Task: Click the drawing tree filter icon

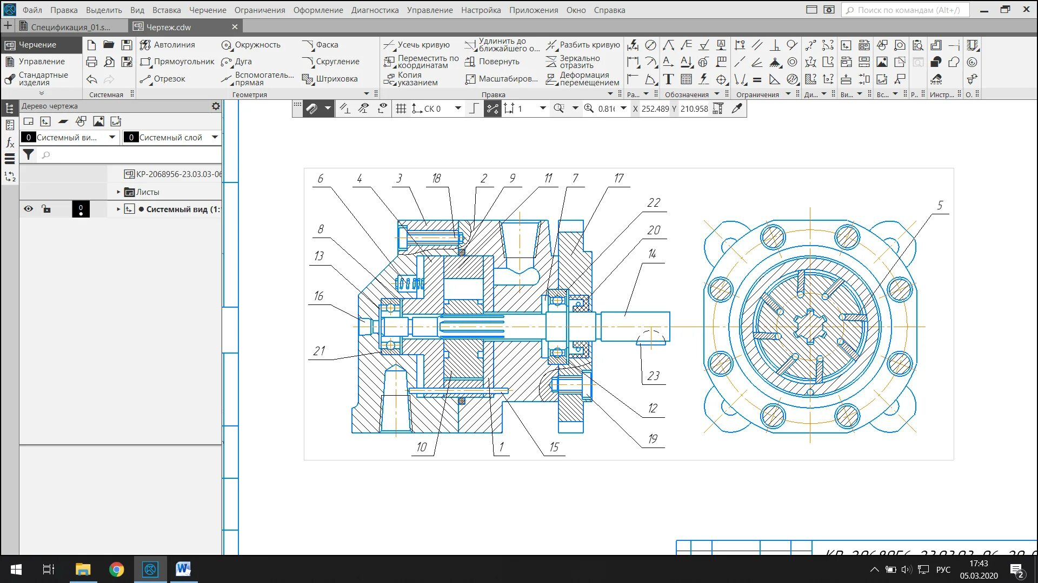Action: [x=28, y=155]
